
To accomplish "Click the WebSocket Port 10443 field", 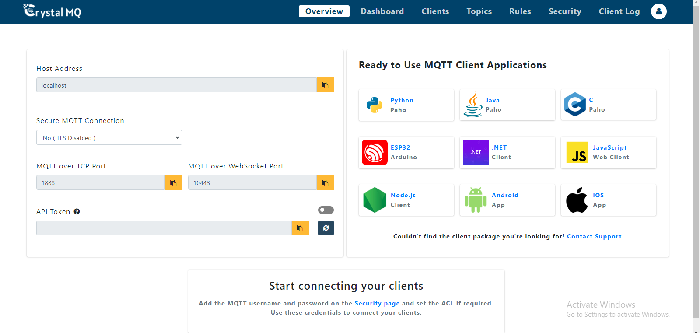I will pos(252,182).
